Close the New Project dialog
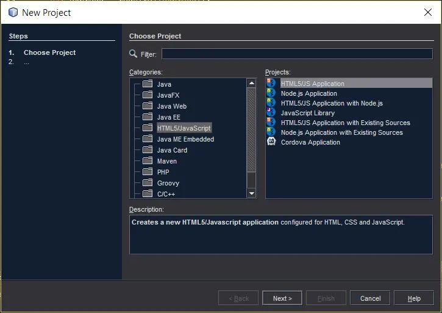The height and width of the screenshot is (313, 442). pos(428,12)
